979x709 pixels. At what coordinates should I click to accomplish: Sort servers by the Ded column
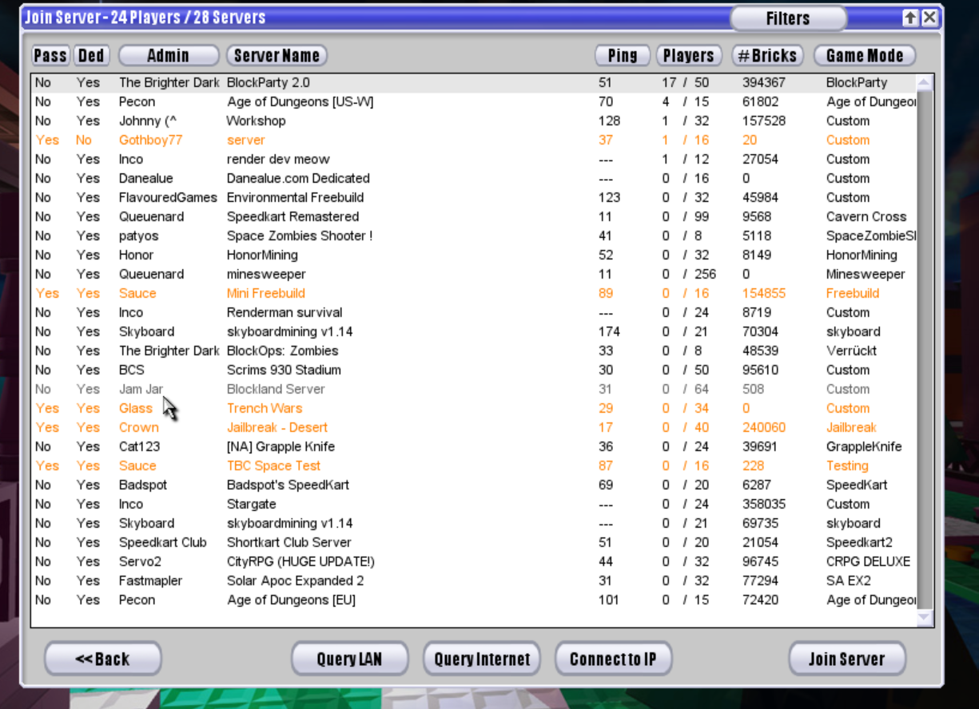91,55
